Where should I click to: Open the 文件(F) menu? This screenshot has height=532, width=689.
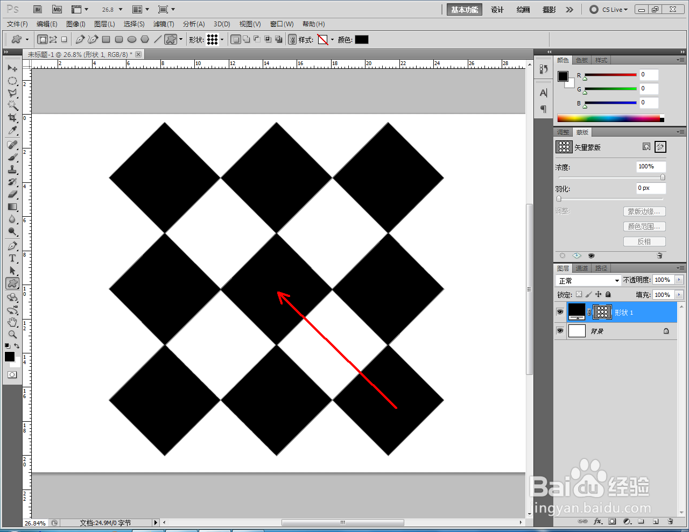pyautogui.click(x=18, y=24)
